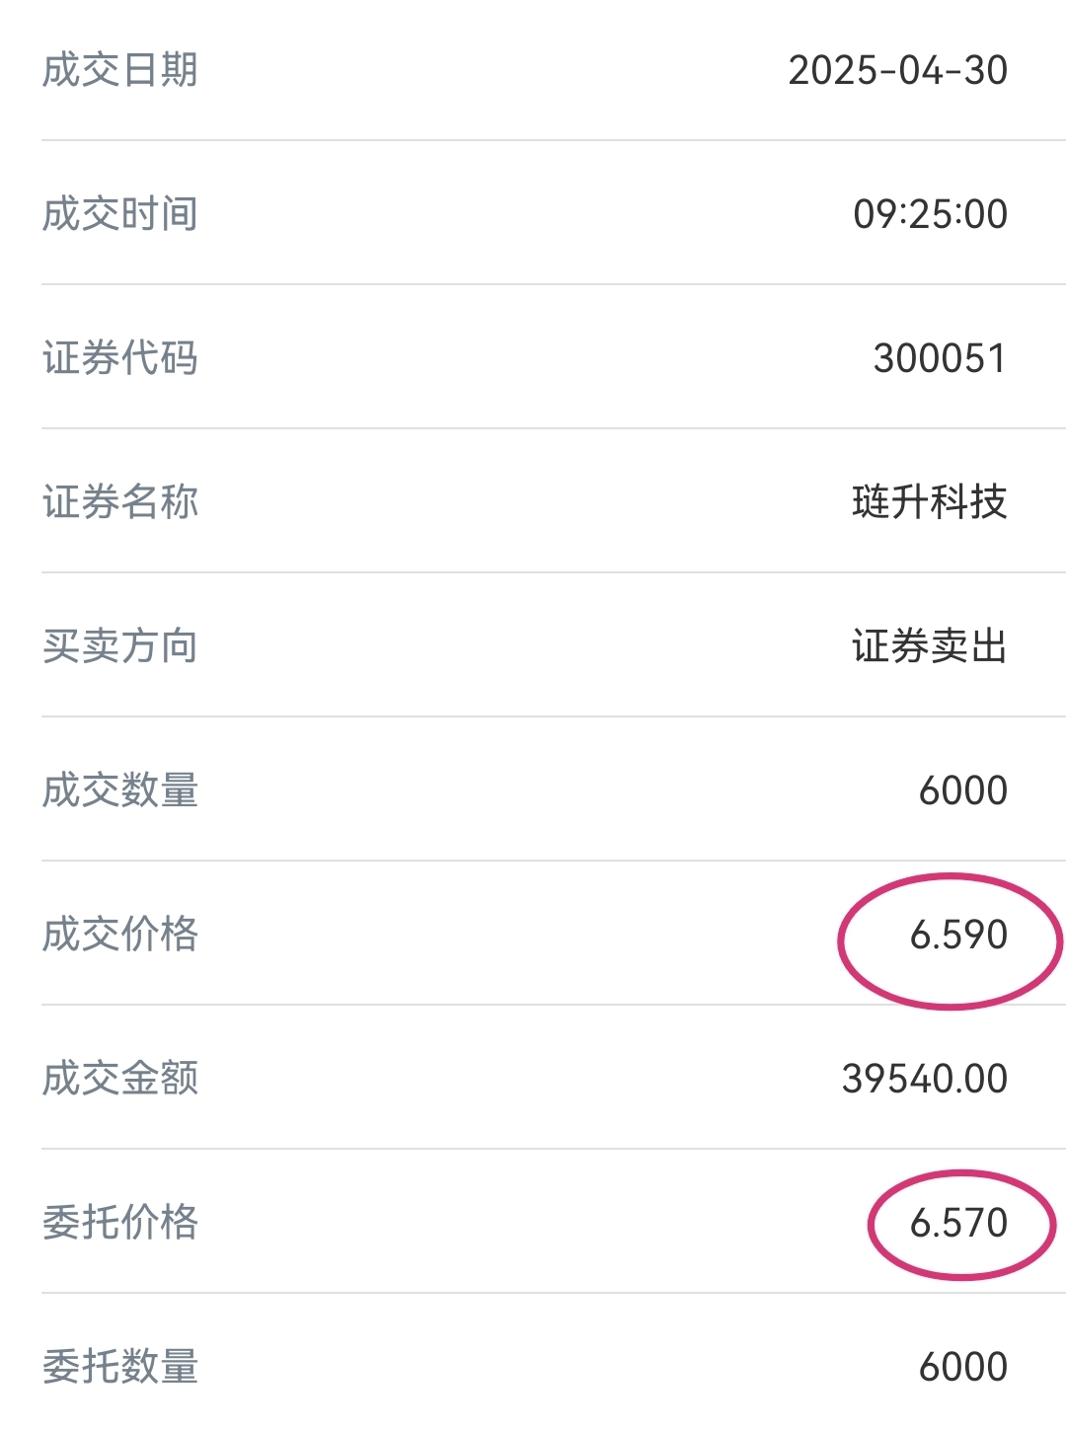1066x1429 pixels.
Task: Select the 成交数量 value 6000
Action: click(x=962, y=790)
